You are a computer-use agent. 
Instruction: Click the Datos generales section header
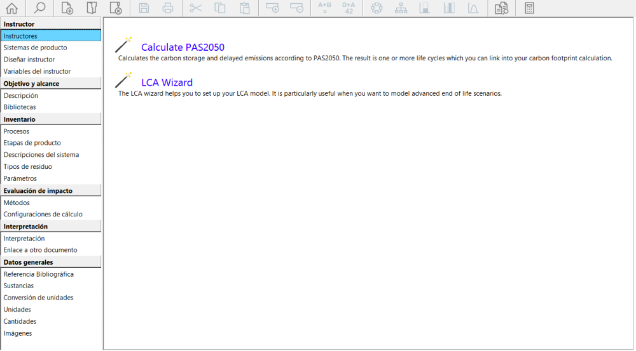(x=51, y=262)
